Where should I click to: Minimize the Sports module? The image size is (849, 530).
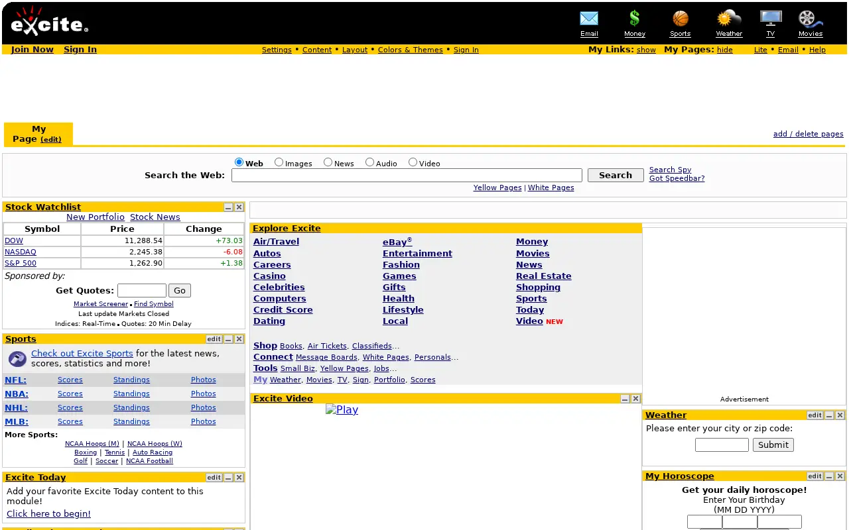[x=228, y=339]
